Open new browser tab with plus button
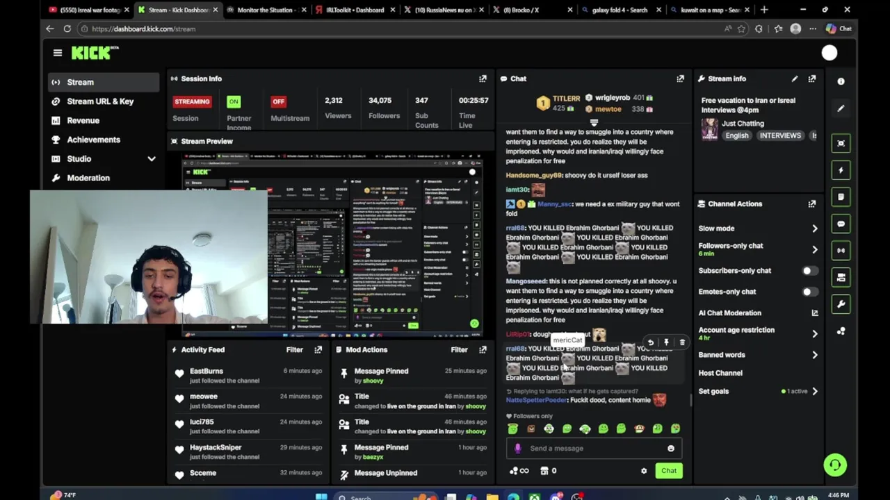 764,10
